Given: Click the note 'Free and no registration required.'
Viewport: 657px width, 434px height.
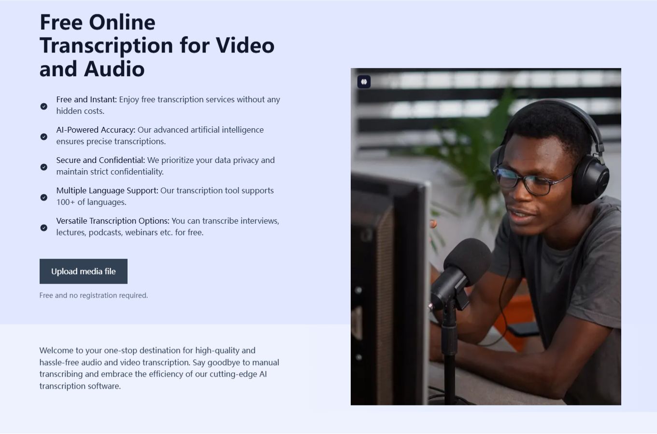Looking at the screenshot, I should tap(94, 295).
